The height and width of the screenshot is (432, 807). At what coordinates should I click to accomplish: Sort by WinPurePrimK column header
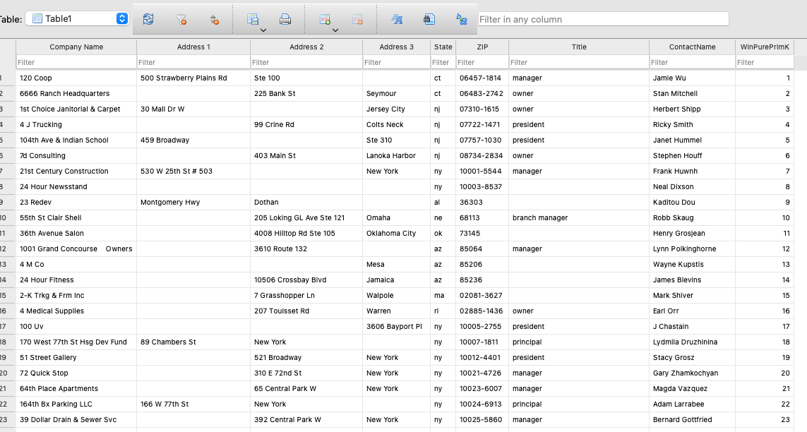765,47
